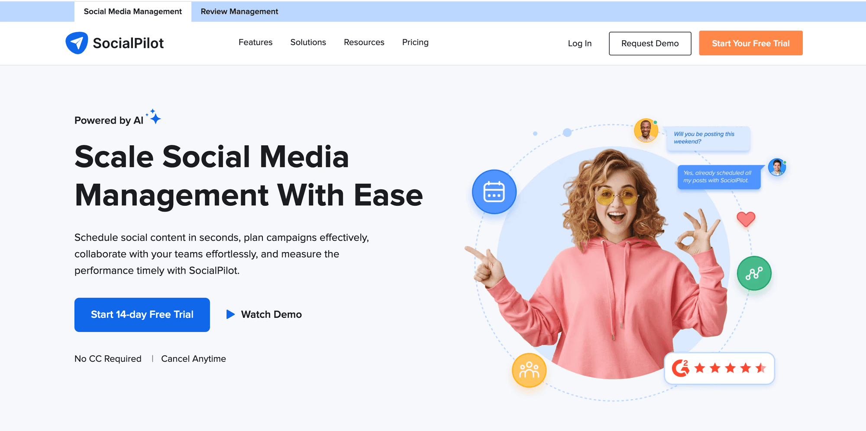Click the G2 star rating badge

[x=719, y=368]
